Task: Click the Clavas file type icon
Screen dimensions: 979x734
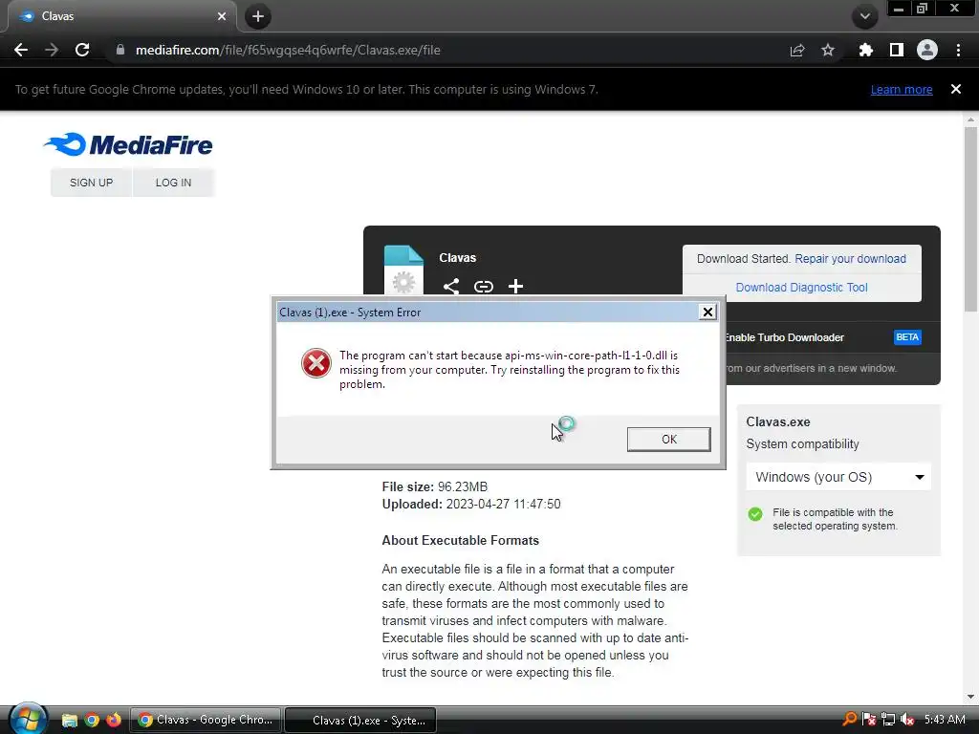Action: (x=403, y=270)
